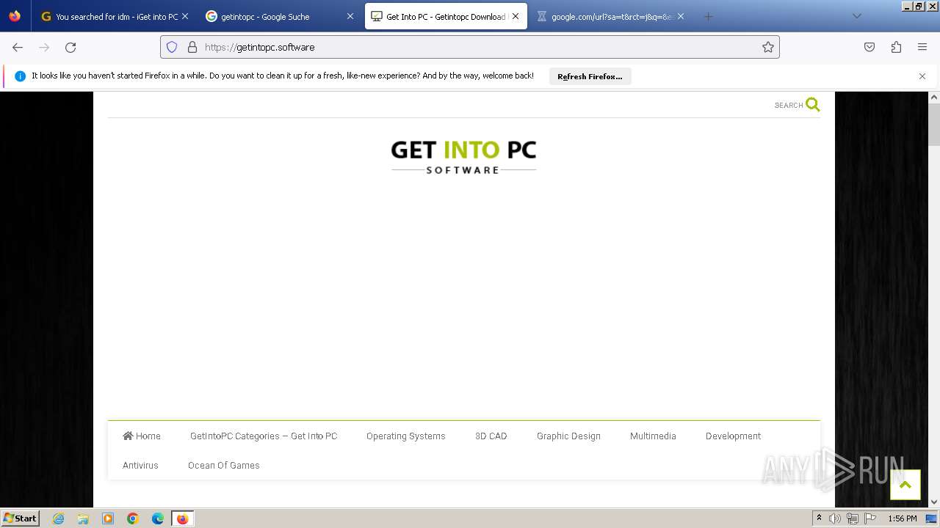Open Firefox application hamburger menu
Viewport: 940px width, 528px height.
[x=922, y=47]
